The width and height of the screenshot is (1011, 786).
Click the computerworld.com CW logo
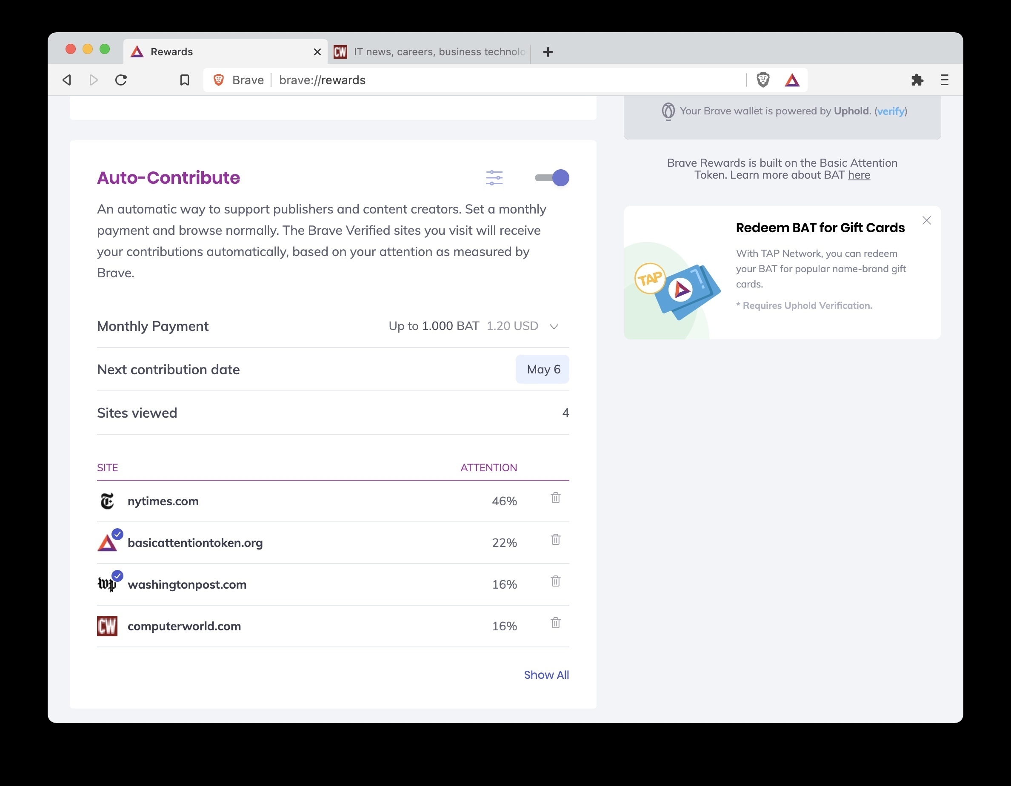(x=107, y=626)
